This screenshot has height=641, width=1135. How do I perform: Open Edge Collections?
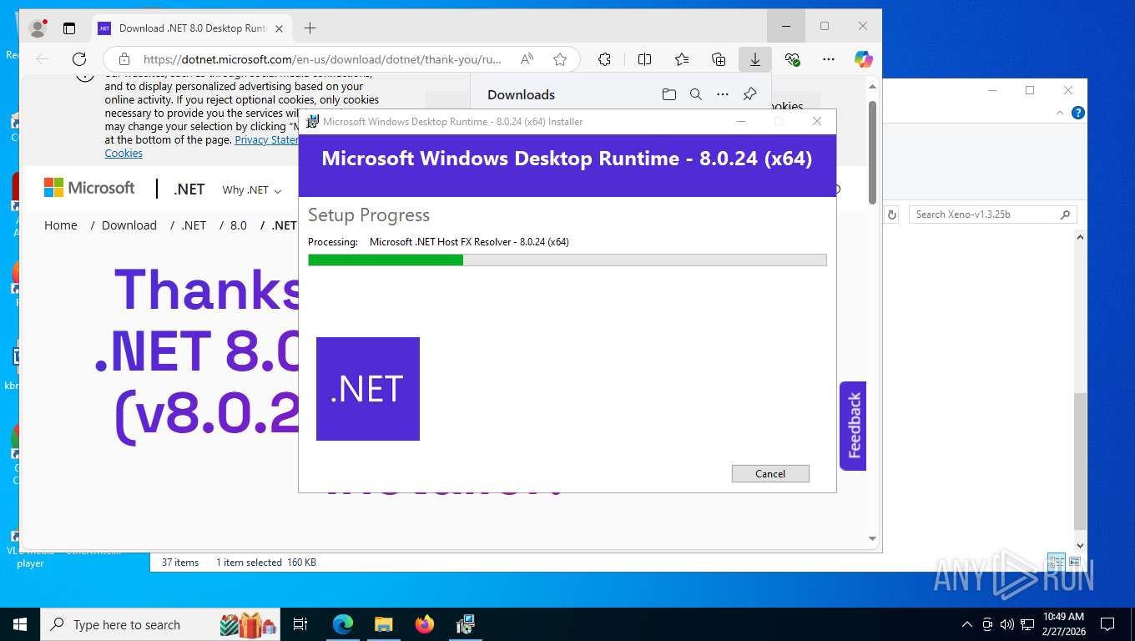pos(719,59)
